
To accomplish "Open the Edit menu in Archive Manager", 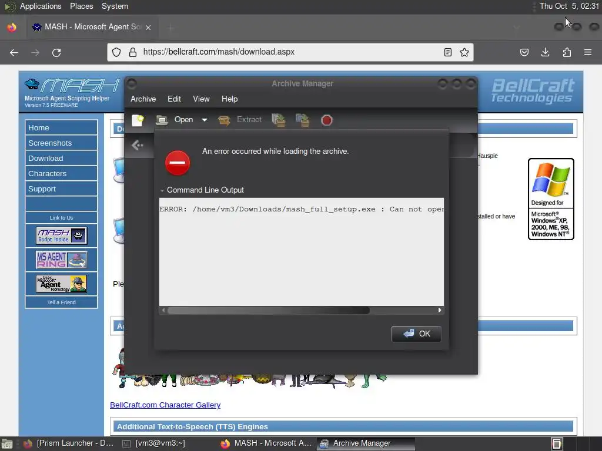I will coord(174,99).
